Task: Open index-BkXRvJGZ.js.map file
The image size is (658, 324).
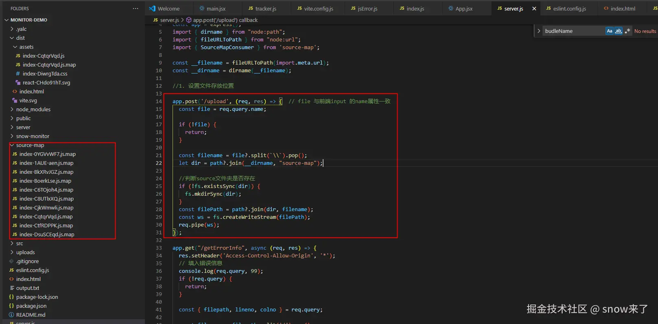Action: [x=46, y=172]
